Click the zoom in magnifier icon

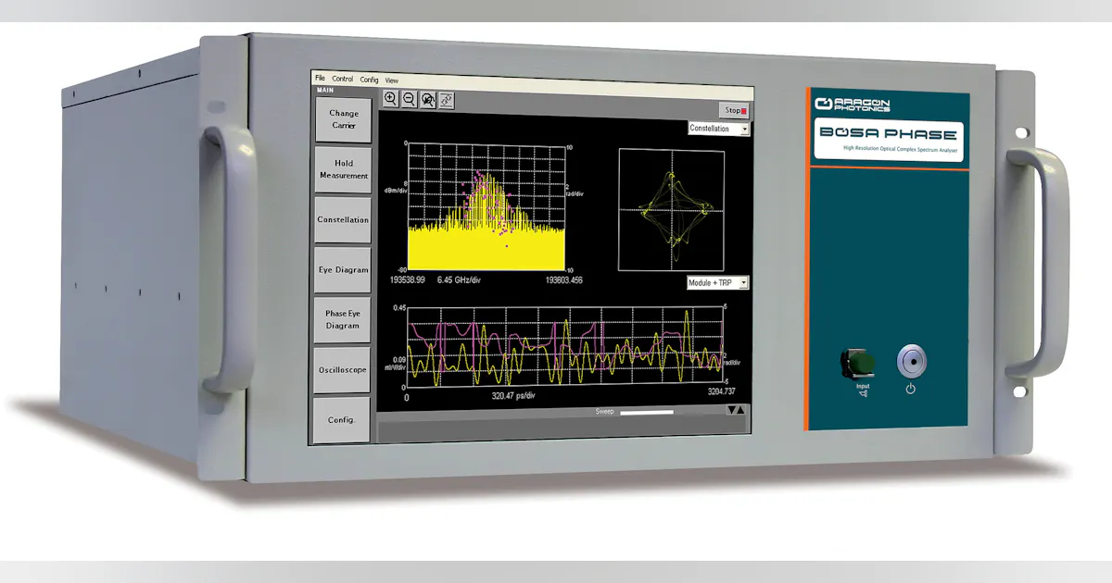tap(390, 99)
